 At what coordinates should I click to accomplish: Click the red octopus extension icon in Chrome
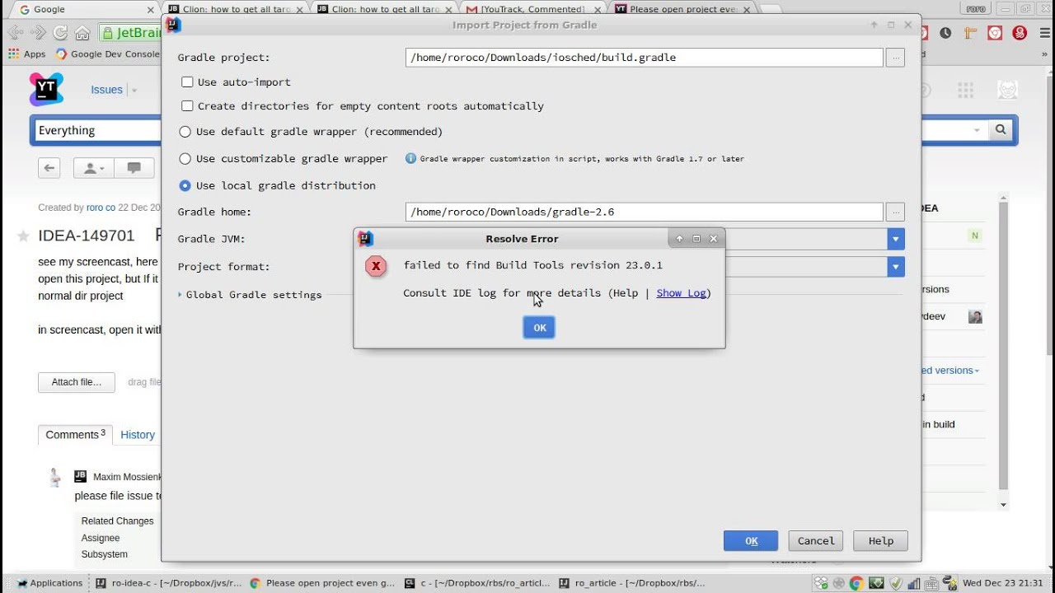[1020, 33]
